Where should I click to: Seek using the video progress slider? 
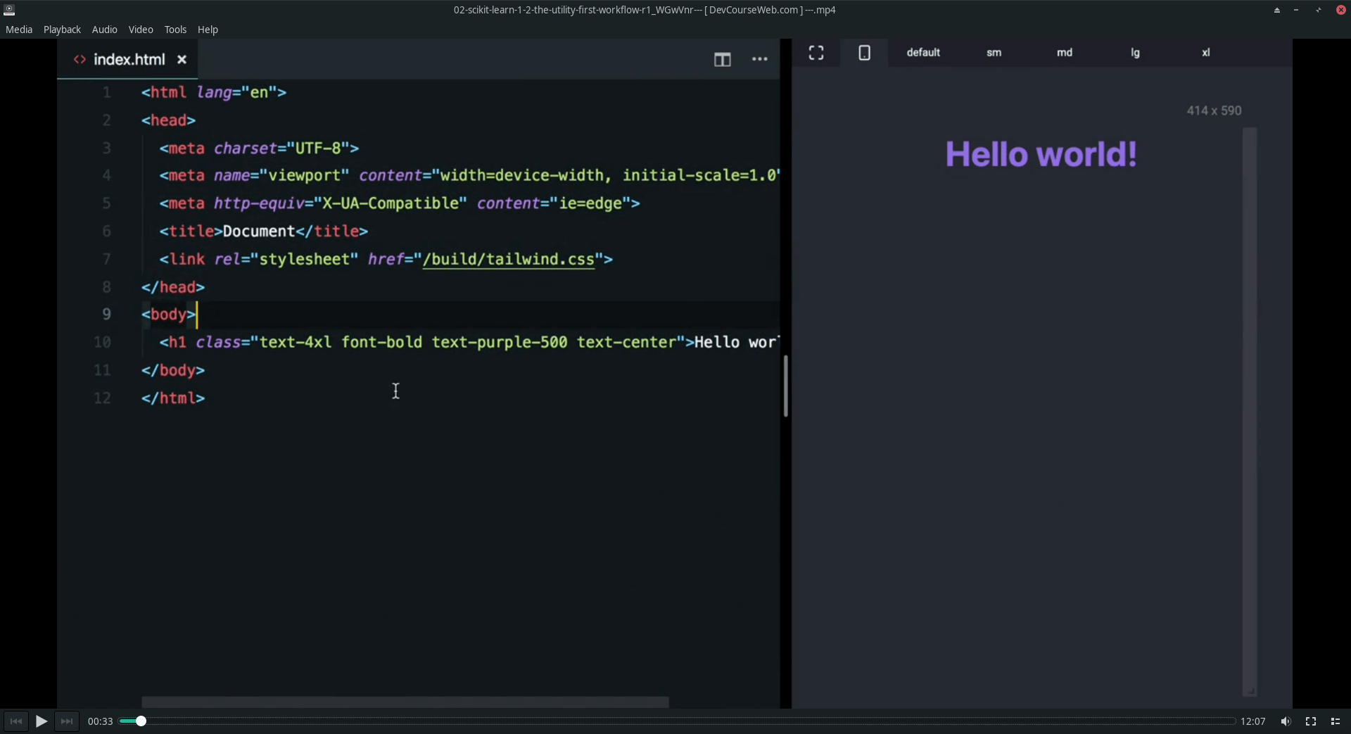tap(677, 721)
